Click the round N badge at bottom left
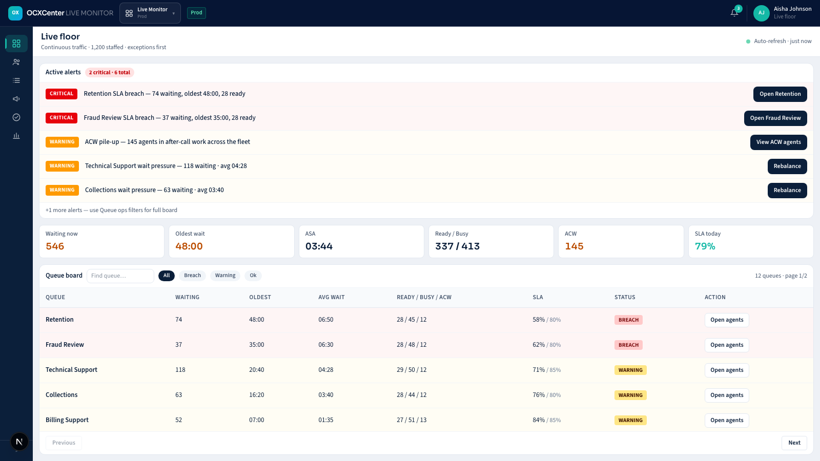The image size is (820, 461). [19, 442]
